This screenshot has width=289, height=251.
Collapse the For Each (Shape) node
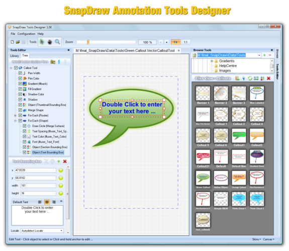(16, 120)
